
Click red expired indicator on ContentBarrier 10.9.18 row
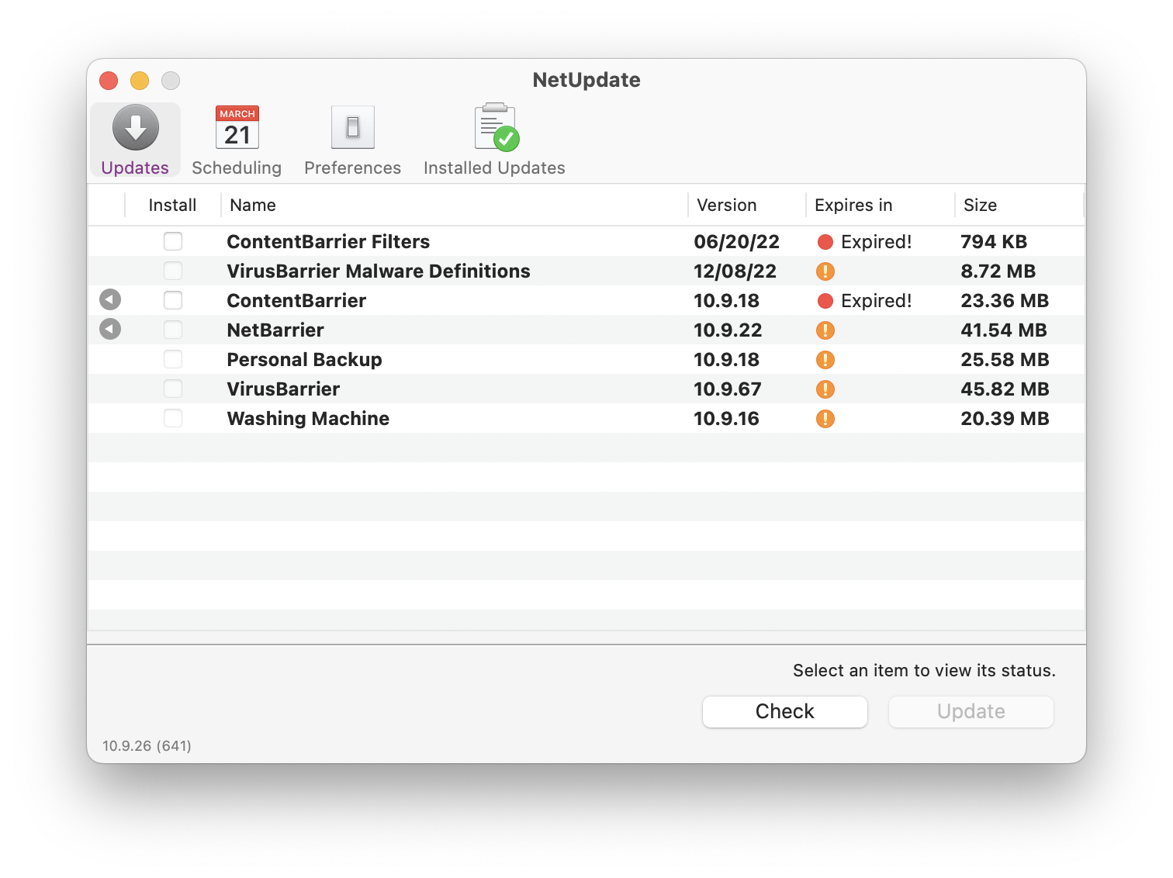pos(825,301)
